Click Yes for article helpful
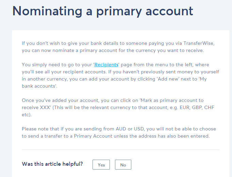The image size is (232, 177). tap(101, 165)
